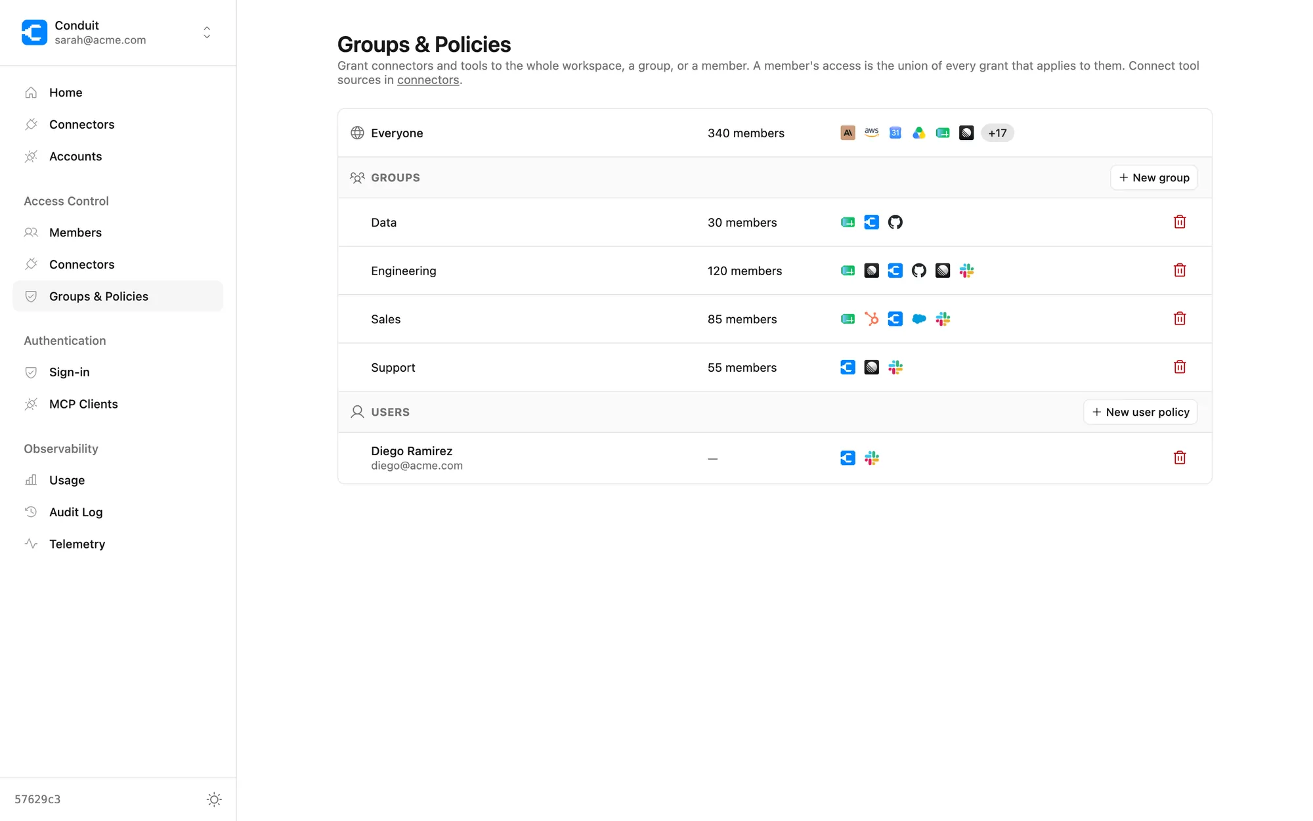Screen dimensions: 1313x821
Task: Click the Google Calendar icon in Everyone row
Action: 895,133
